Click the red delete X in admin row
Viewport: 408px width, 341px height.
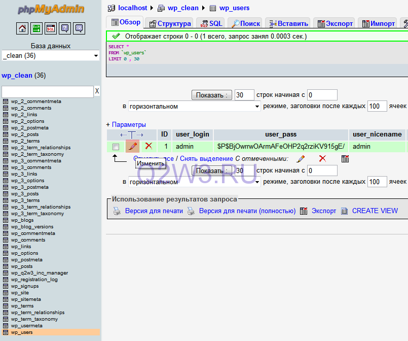coord(149,146)
